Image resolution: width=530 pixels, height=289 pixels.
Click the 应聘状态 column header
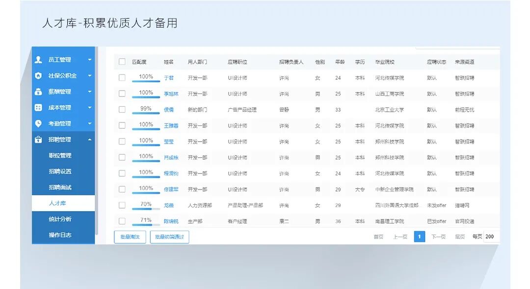click(436, 62)
